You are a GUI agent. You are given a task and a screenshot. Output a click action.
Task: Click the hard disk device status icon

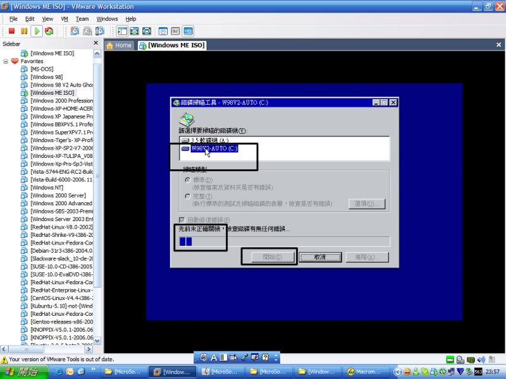click(x=450, y=359)
